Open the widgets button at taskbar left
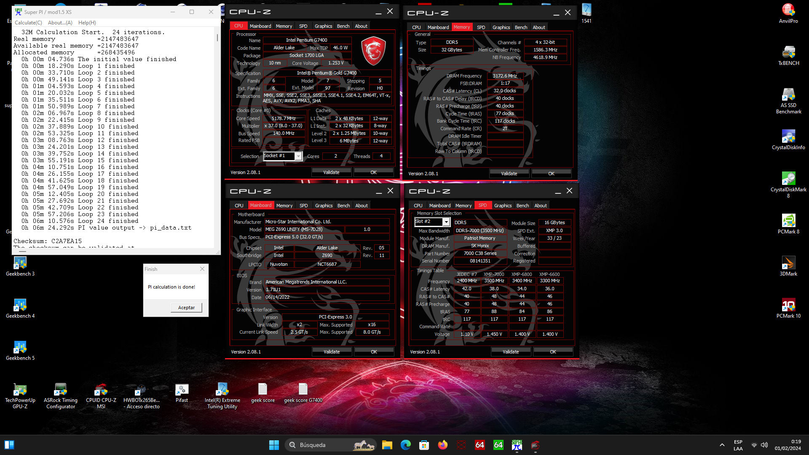 pyautogui.click(x=9, y=445)
